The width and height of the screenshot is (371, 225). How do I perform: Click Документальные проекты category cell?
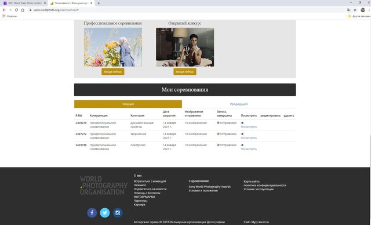[x=142, y=125]
